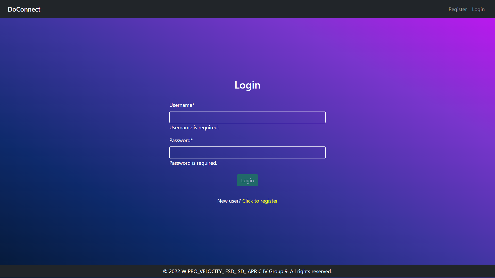Click the DoConnect brand logo
The height and width of the screenshot is (278, 495).
click(x=24, y=9)
